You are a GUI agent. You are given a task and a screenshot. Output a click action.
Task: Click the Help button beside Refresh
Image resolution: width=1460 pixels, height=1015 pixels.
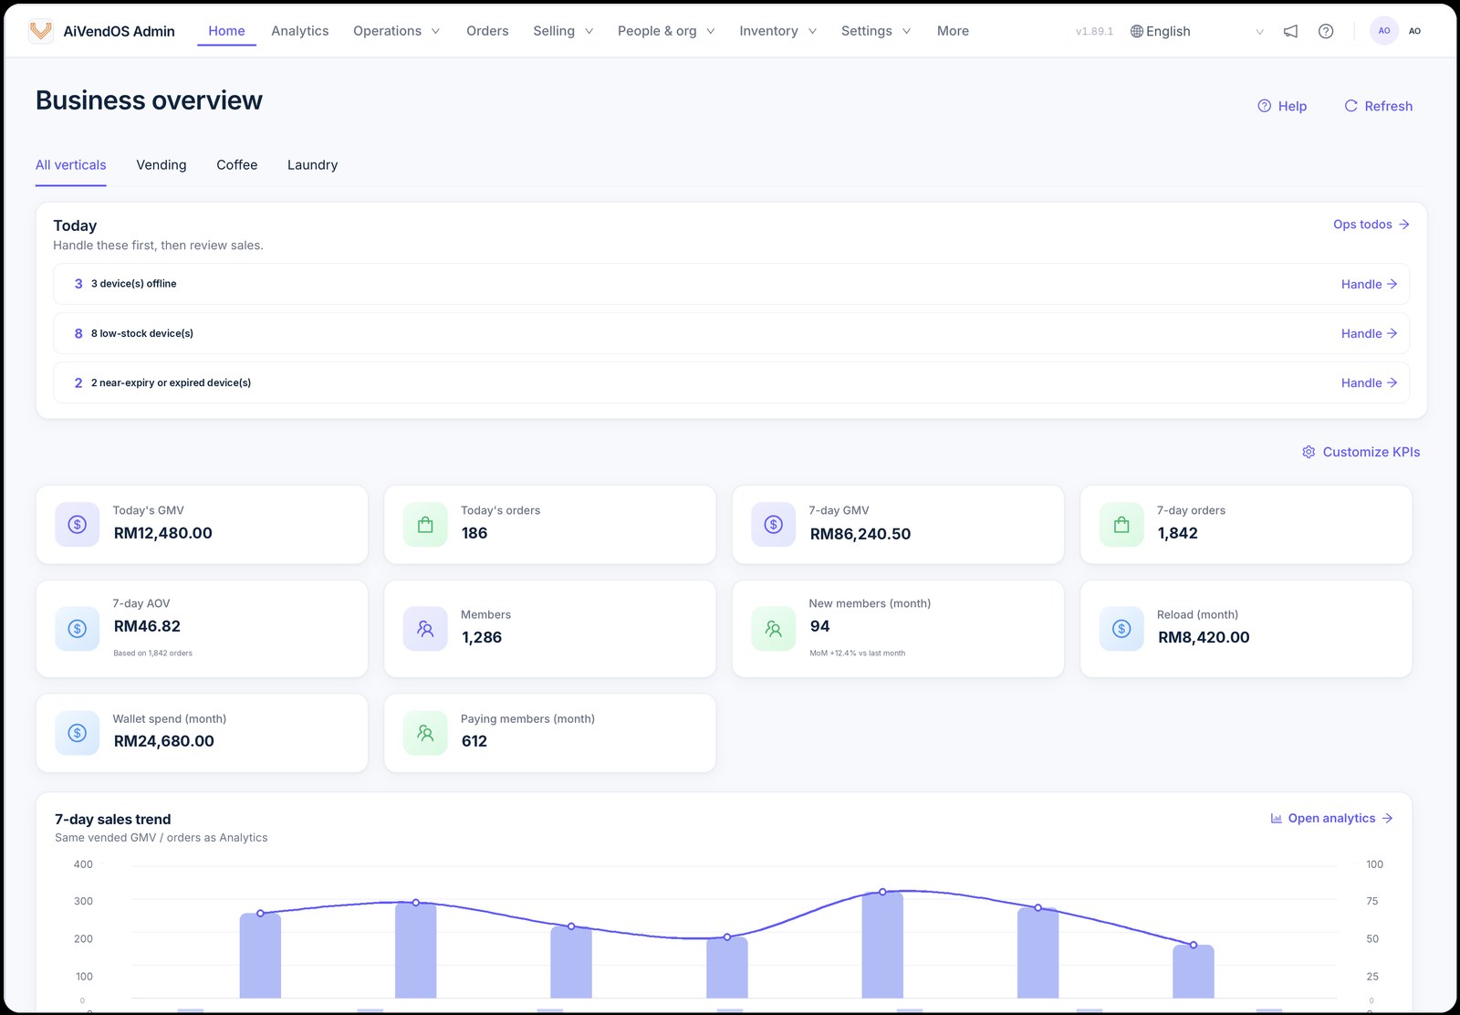click(x=1282, y=106)
